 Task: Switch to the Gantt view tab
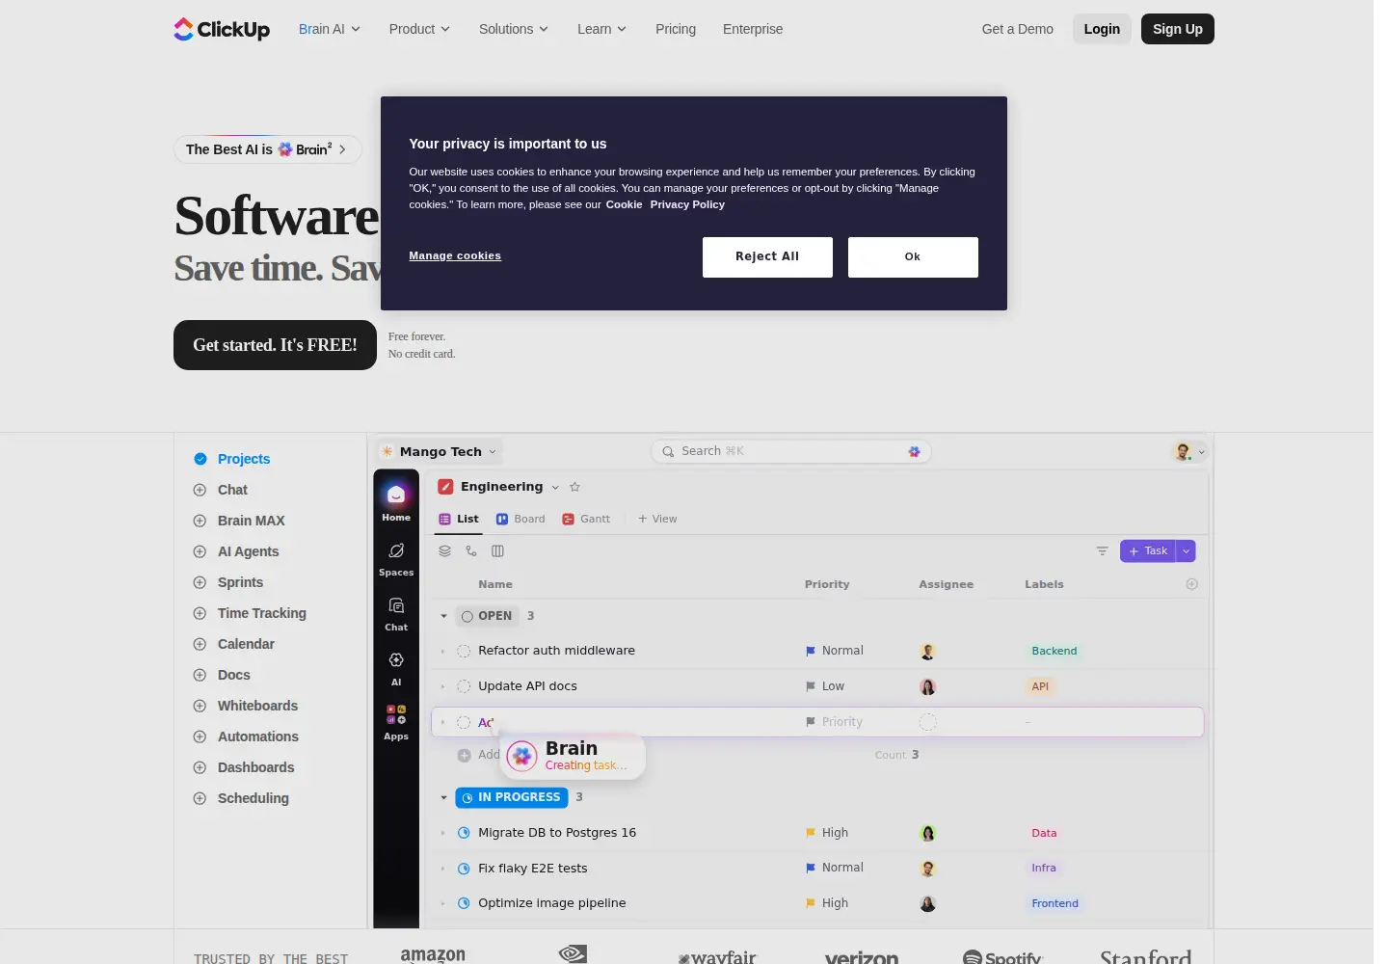click(586, 519)
